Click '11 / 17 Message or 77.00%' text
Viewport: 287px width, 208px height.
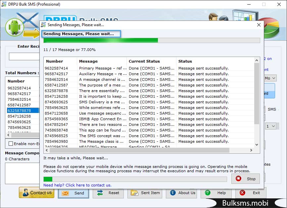pos(70,50)
